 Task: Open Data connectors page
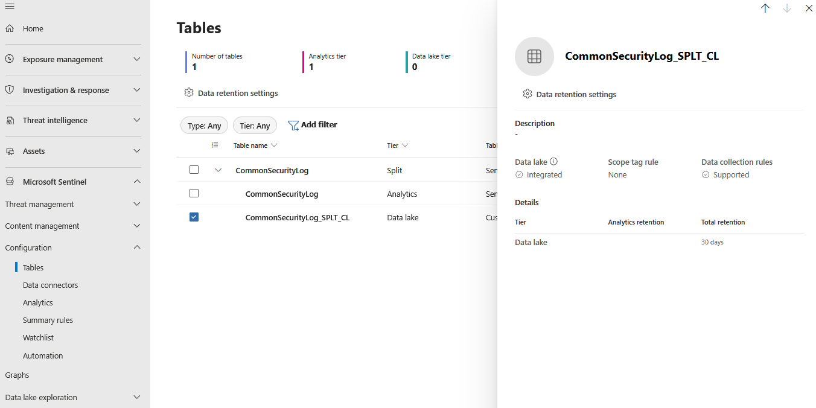(51, 285)
